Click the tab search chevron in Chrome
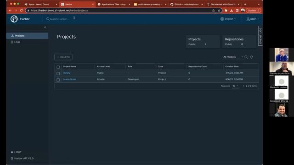294x165 pixels. click(259, 4)
